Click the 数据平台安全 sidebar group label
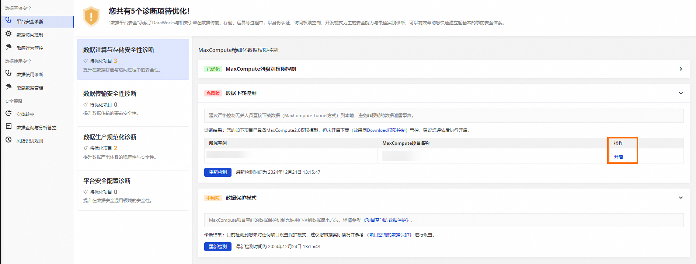 pyautogui.click(x=18, y=8)
